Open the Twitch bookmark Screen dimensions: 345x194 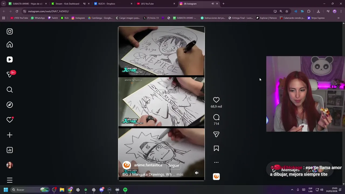point(53,18)
